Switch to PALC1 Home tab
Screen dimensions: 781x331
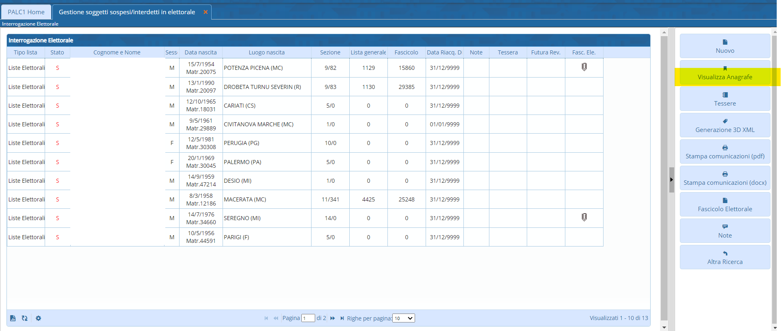(x=26, y=12)
